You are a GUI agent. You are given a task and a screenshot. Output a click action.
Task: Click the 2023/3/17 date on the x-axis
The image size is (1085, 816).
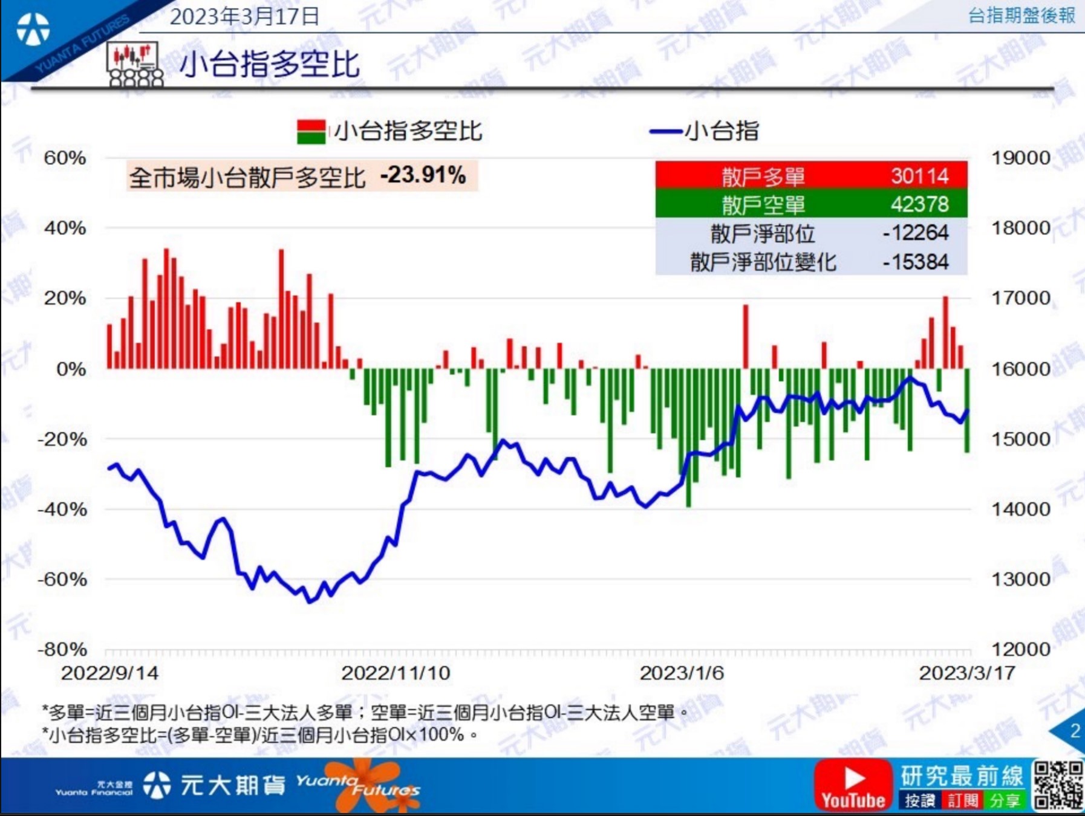click(966, 673)
